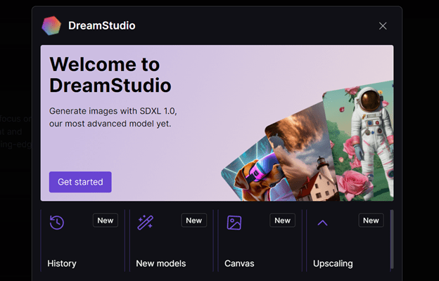The height and width of the screenshot is (281, 439).
Task: Click the New badge on Canvas card
Action: (x=283, y=221)
